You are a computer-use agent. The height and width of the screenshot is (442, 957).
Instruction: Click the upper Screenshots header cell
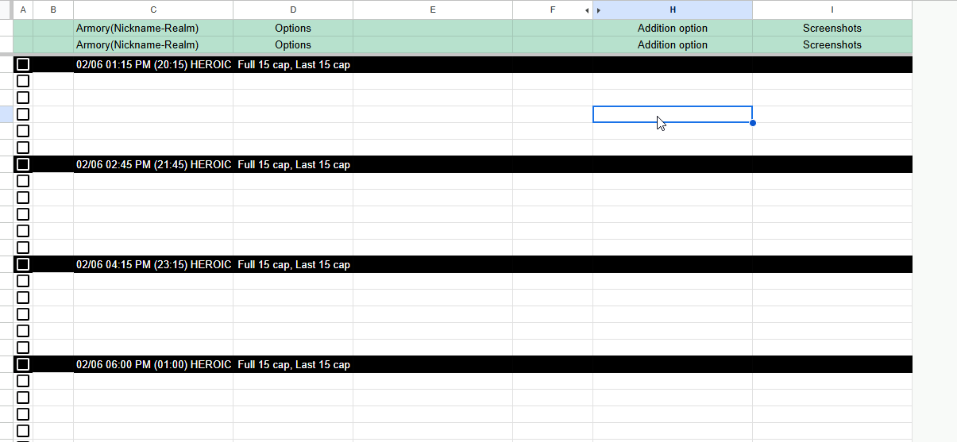tap(832, 28)
